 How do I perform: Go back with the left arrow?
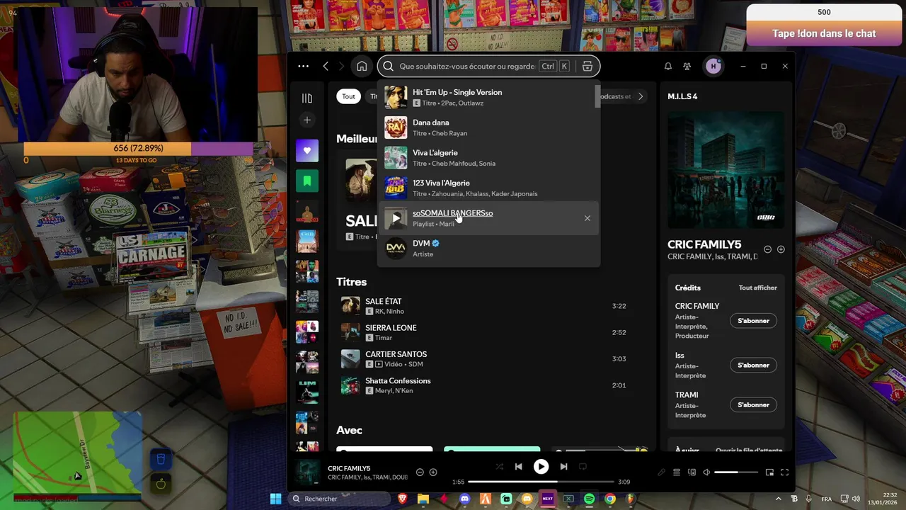(326, 66)
